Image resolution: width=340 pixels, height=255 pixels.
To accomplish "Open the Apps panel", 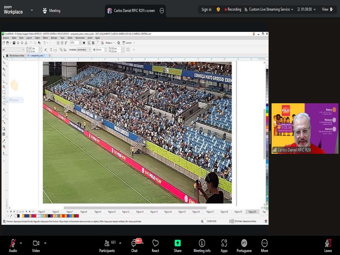I will click(224, 245).
